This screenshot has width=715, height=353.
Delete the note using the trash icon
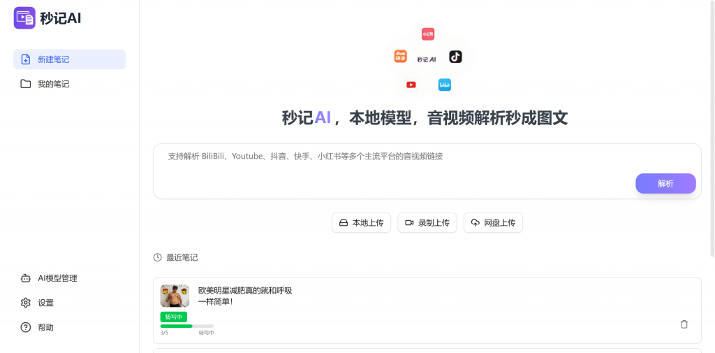coord(684,324)
